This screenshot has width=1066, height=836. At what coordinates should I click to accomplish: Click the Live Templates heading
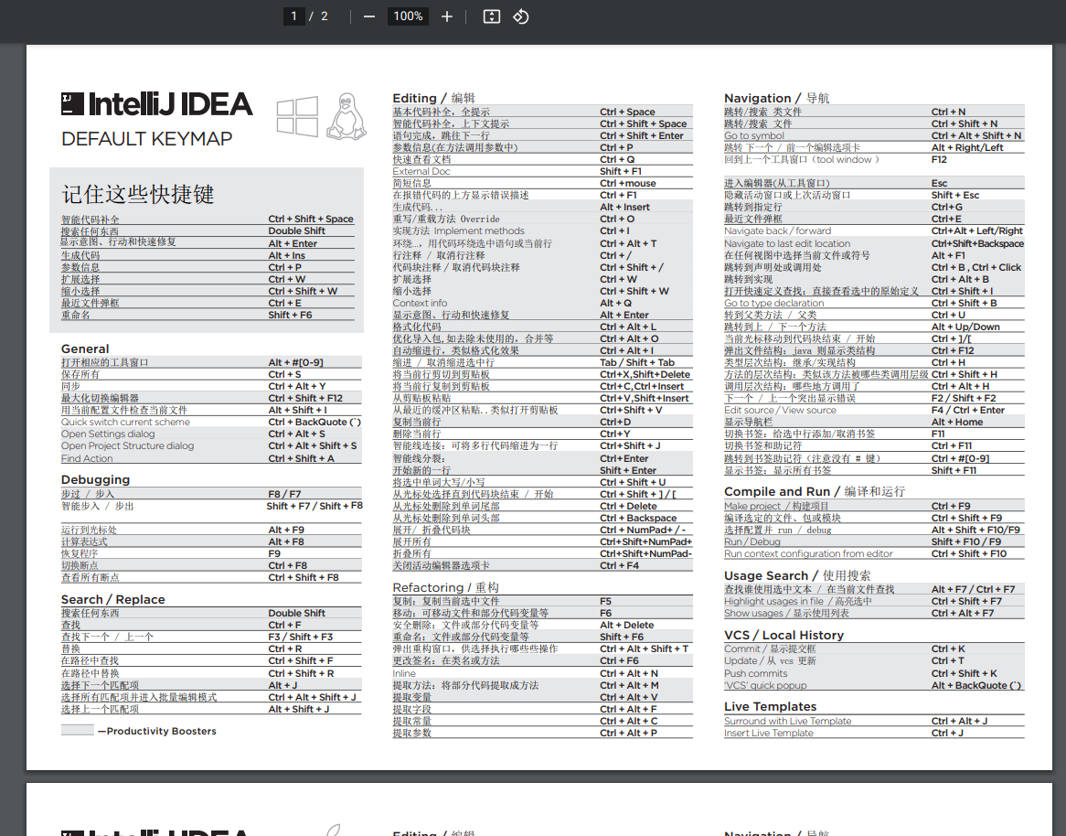coord(770,706)
